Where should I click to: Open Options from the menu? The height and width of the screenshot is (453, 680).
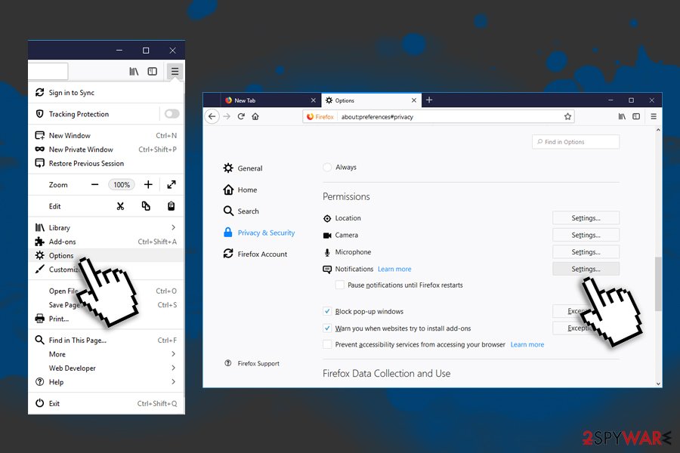[x=107, y=255]
